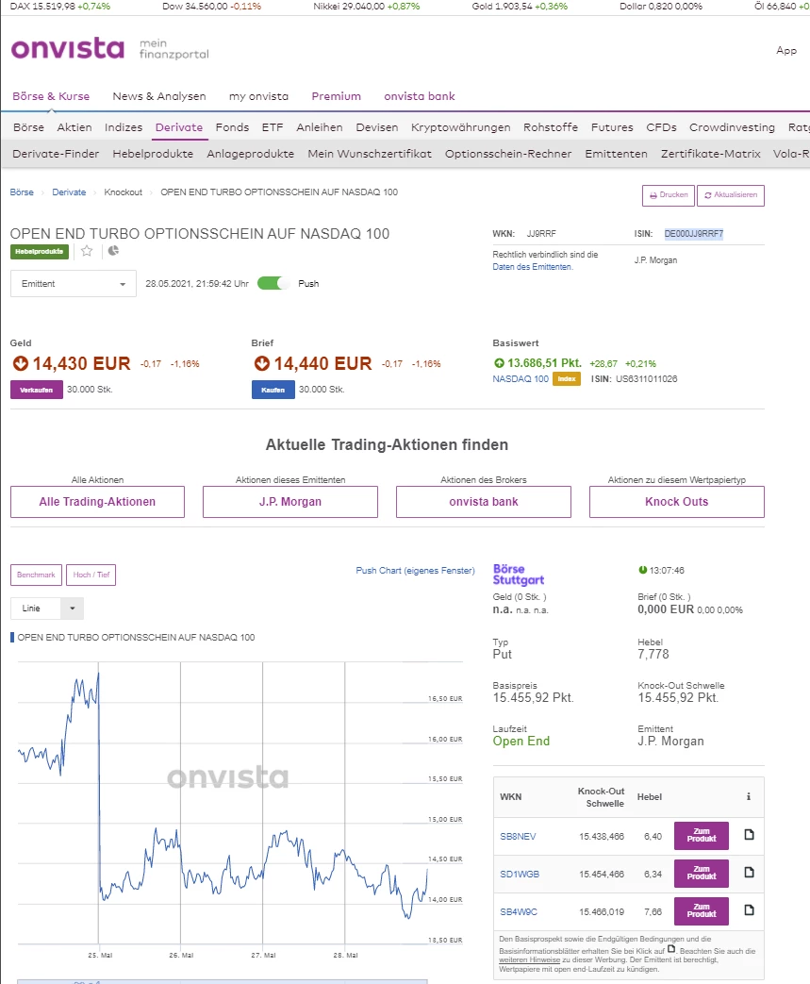Click red down arrow beside Geld price
Screen dimensions: 810x984
(20, 363)
